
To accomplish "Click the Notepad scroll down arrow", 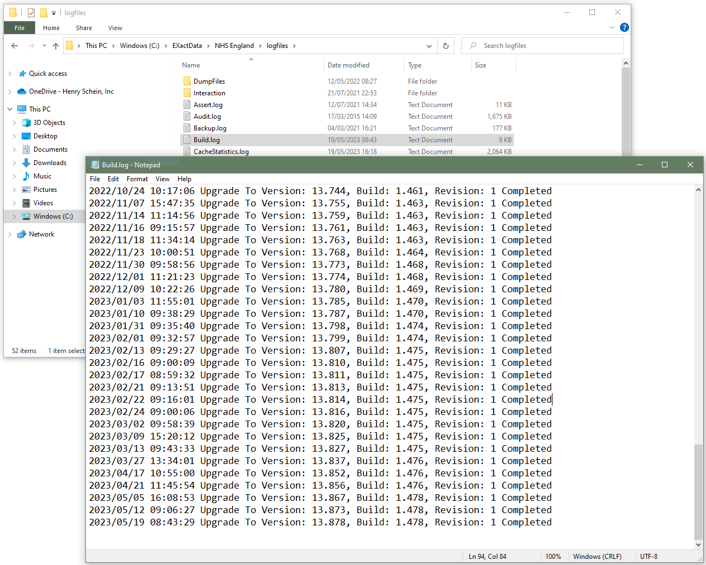I will tap(699, 545).
